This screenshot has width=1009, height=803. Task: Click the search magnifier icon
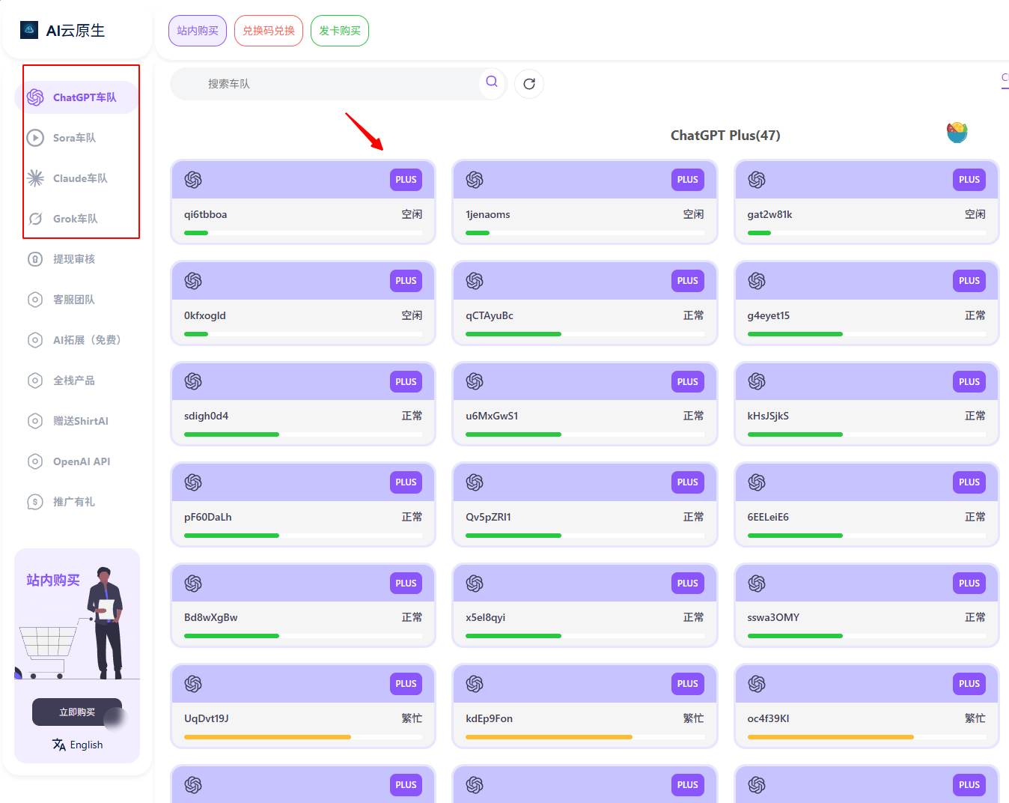(x=492, y=82)
